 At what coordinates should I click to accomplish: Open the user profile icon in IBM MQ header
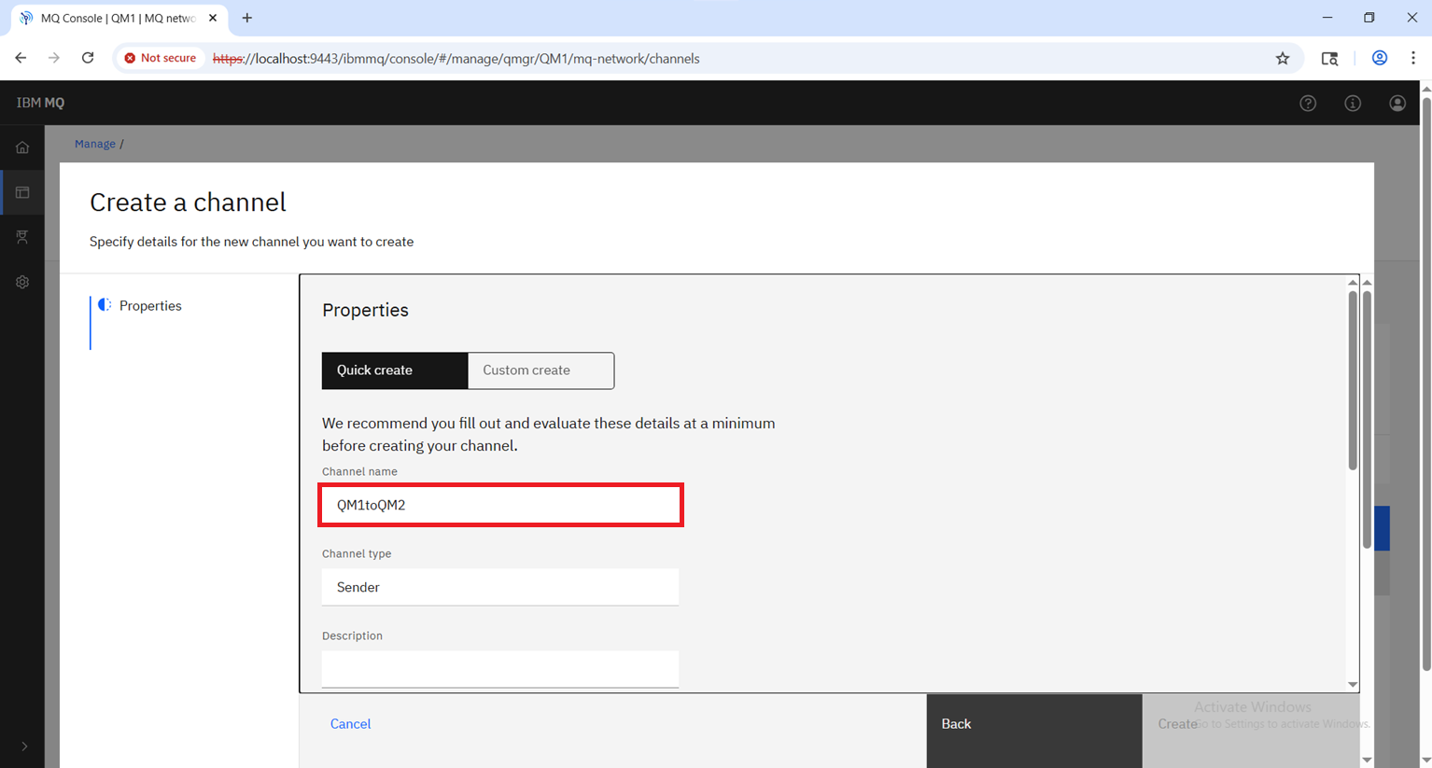[x=1397, y=104]
